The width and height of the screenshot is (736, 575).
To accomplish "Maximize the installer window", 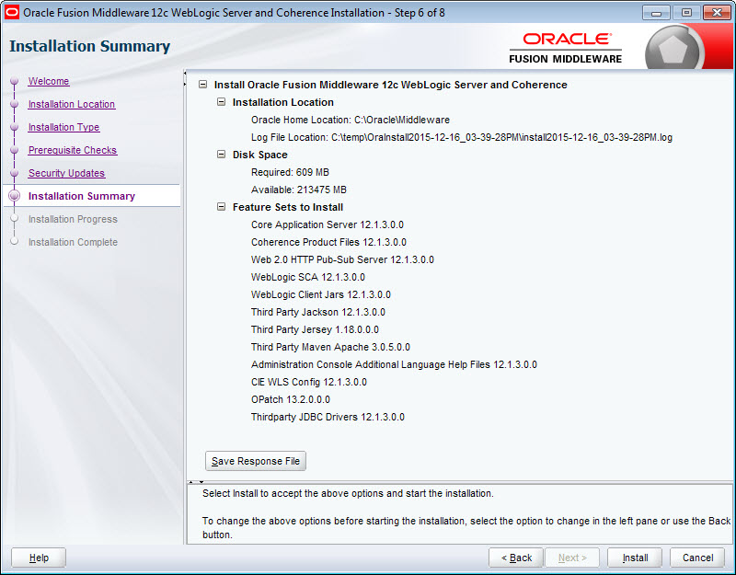I will point(686,13).
